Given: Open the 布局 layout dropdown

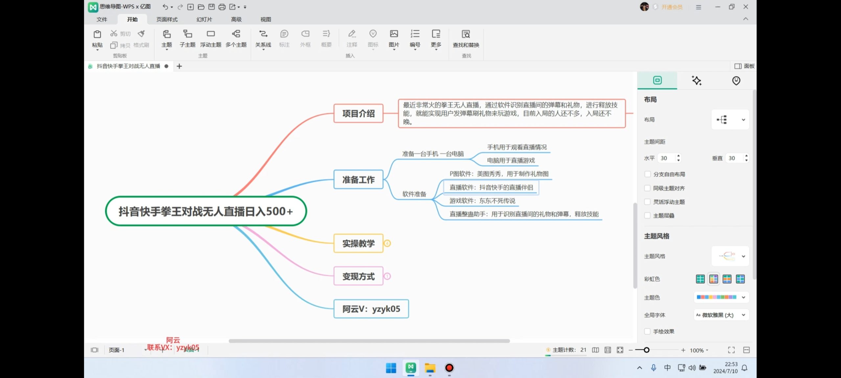Looking at the screenshot, I should point(730,120).
